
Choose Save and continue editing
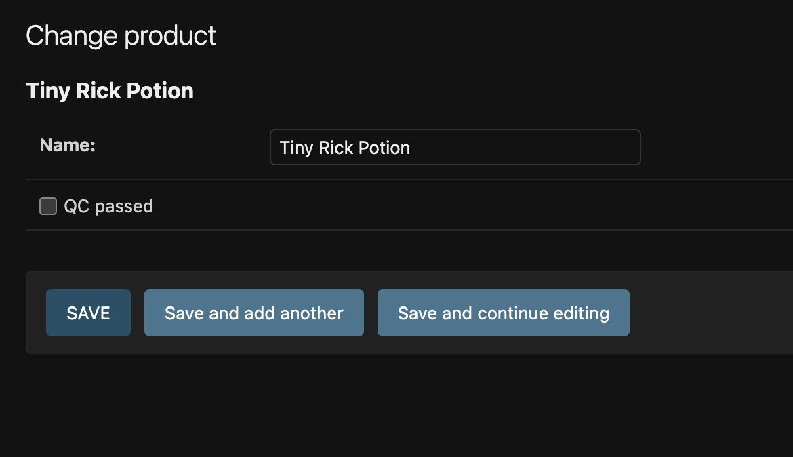click(503, 313)
